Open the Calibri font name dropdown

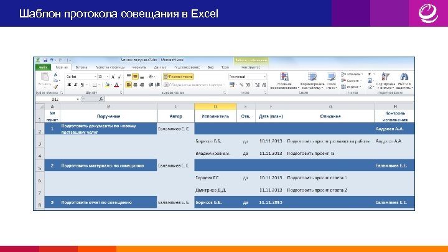[95, 77]
